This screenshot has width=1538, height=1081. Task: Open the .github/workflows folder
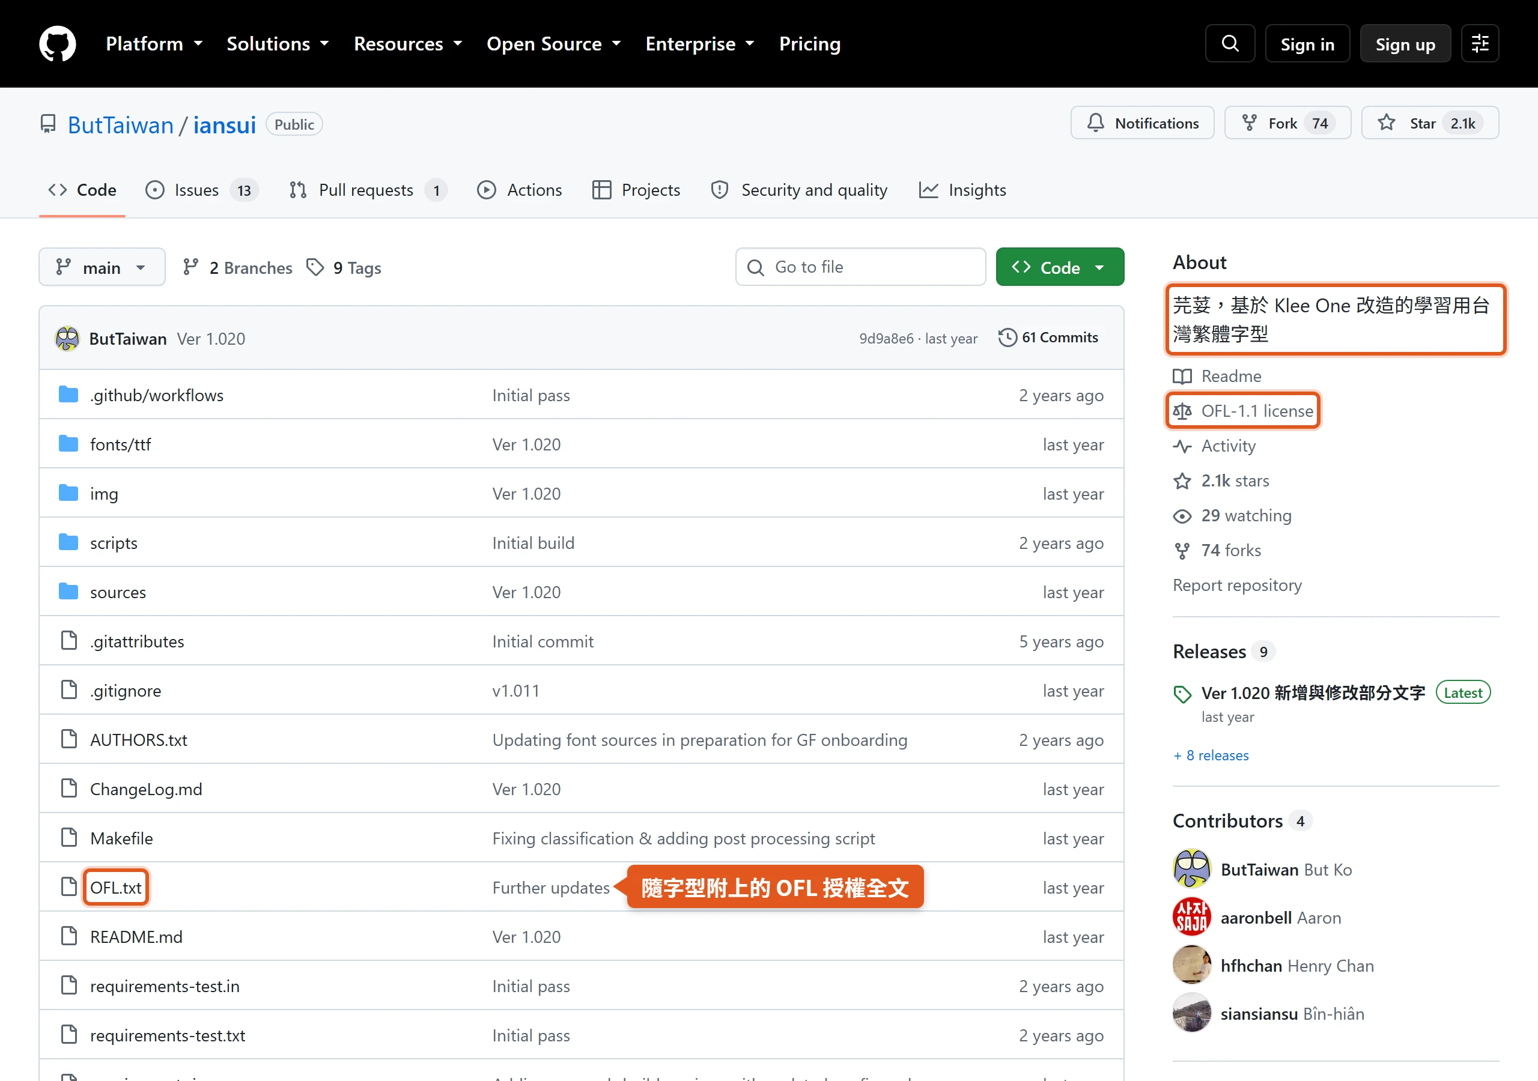pos(157,395)
